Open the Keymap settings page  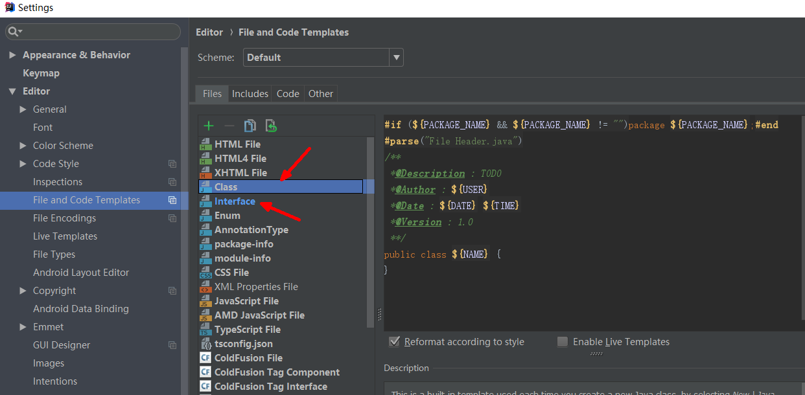pyautogui.click(x=41, y=73)
